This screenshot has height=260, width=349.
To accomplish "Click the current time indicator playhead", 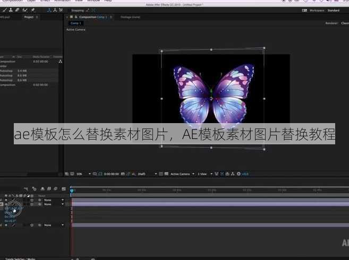I will click(x=72, y=191).
